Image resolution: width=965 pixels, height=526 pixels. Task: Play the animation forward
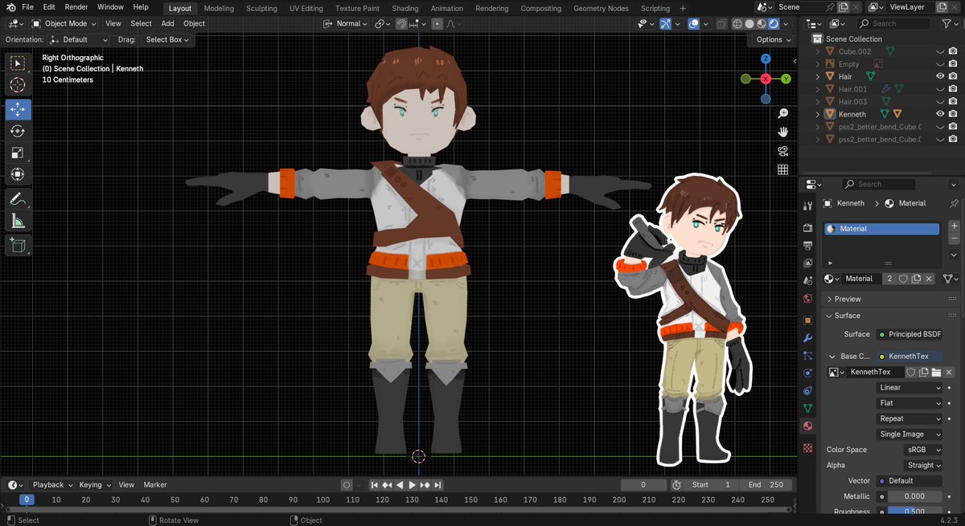coord(413,485)
